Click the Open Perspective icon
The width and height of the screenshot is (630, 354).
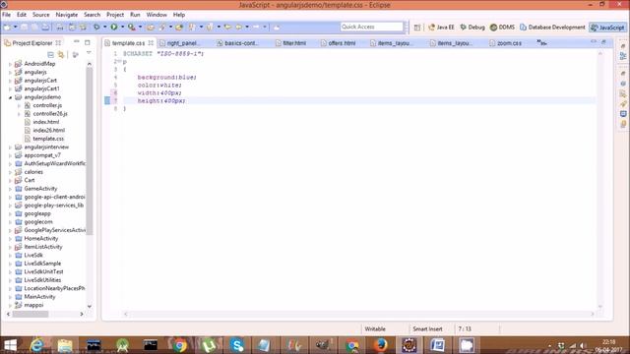(417, 28)
